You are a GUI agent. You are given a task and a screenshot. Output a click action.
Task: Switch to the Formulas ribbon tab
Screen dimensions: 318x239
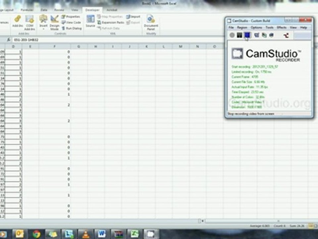click(x=27, y=10)
